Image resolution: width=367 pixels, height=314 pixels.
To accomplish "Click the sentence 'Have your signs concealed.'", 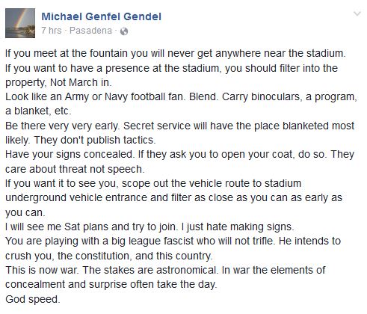I will 70,155.
